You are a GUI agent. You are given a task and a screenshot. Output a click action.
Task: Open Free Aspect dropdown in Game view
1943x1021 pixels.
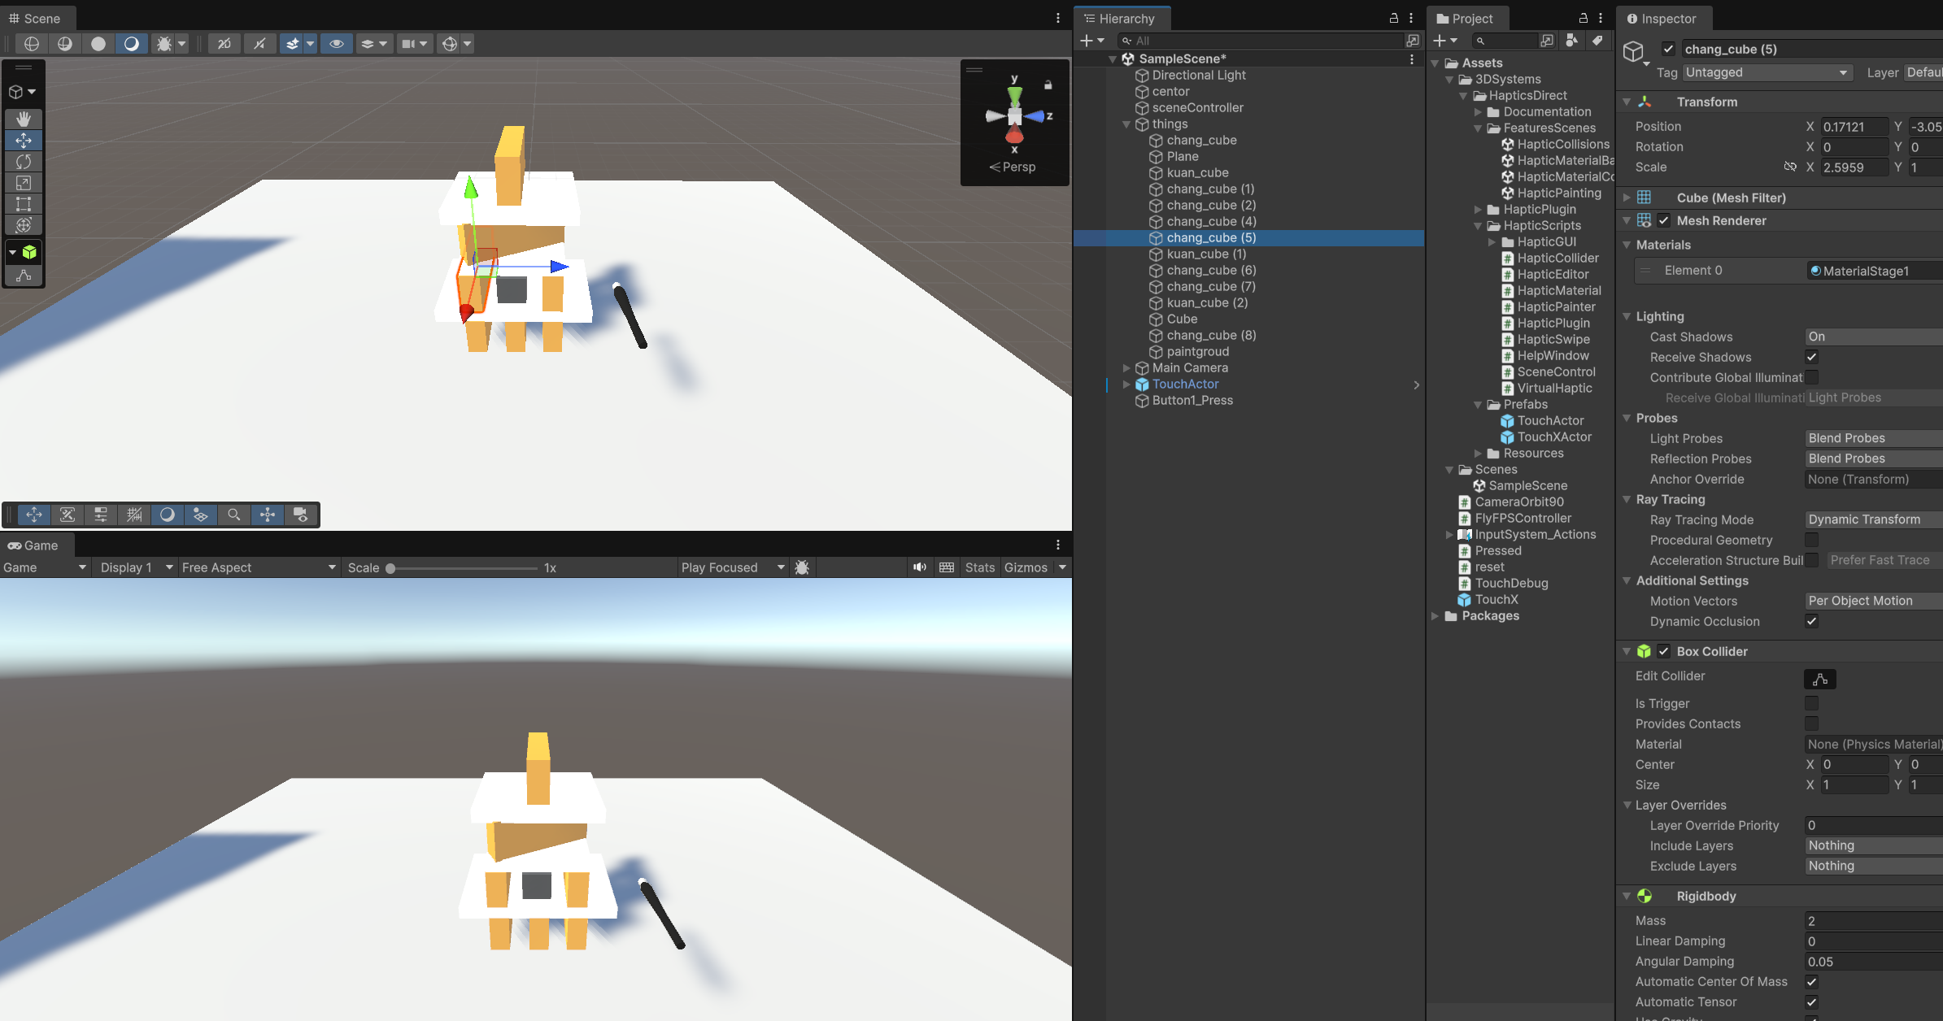[259, 567]
